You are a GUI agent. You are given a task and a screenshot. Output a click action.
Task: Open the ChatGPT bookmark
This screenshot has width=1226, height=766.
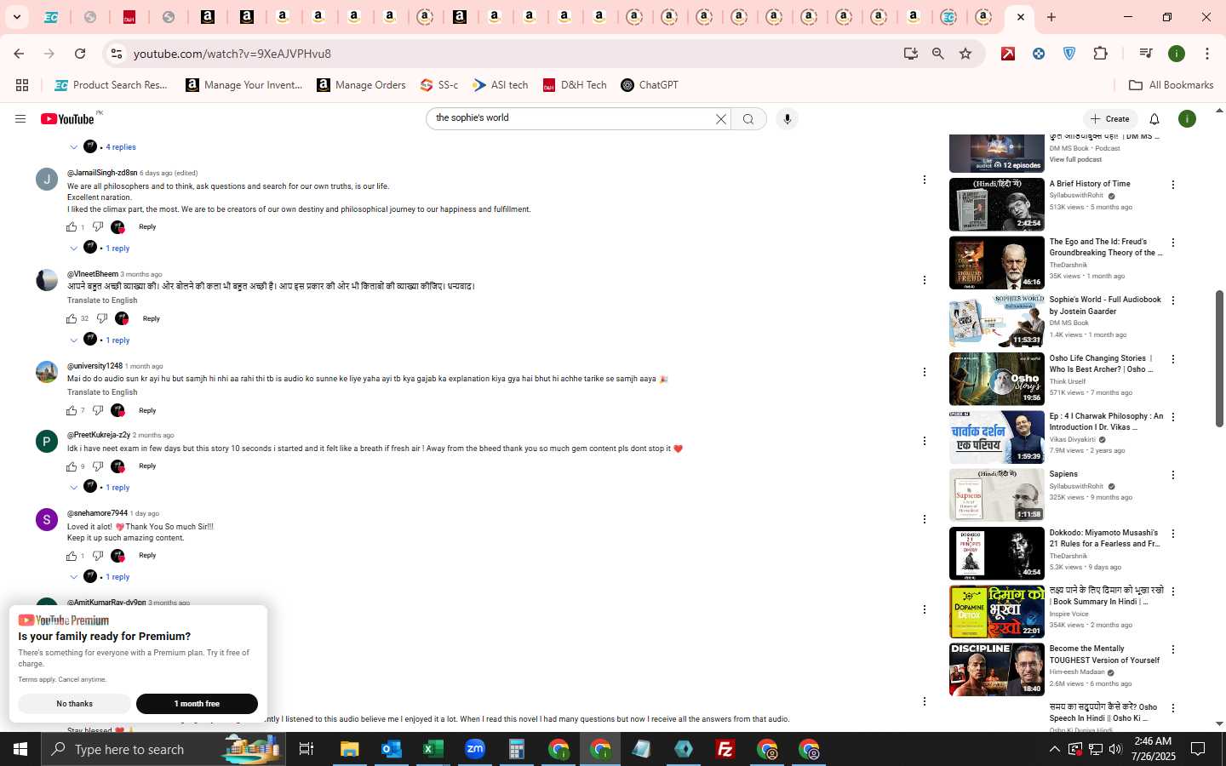tap(650, 85)
